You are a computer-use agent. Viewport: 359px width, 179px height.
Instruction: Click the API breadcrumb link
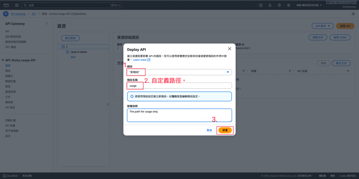[34, 14]
